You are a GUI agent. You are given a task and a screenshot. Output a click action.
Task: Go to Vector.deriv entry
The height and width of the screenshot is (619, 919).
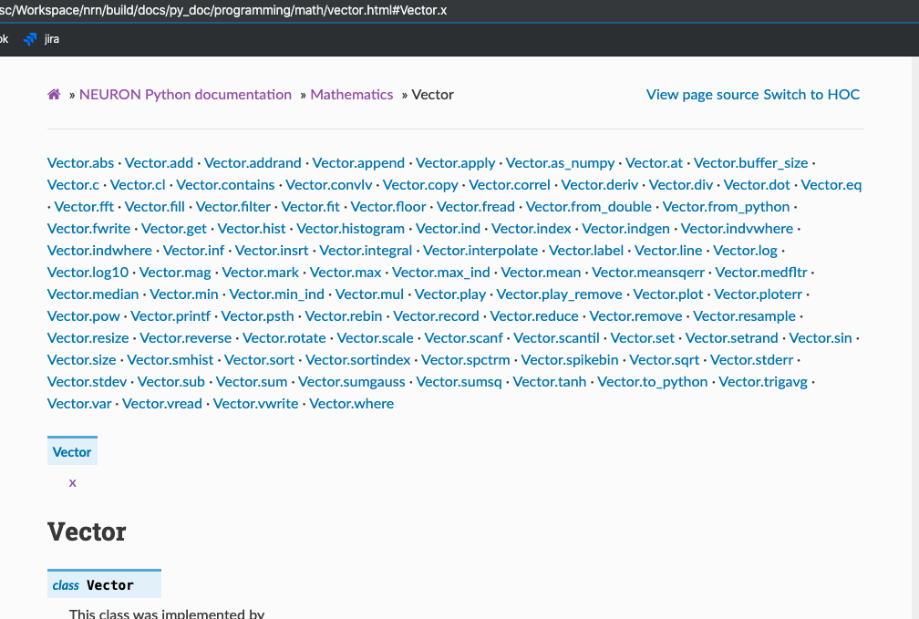600,185
